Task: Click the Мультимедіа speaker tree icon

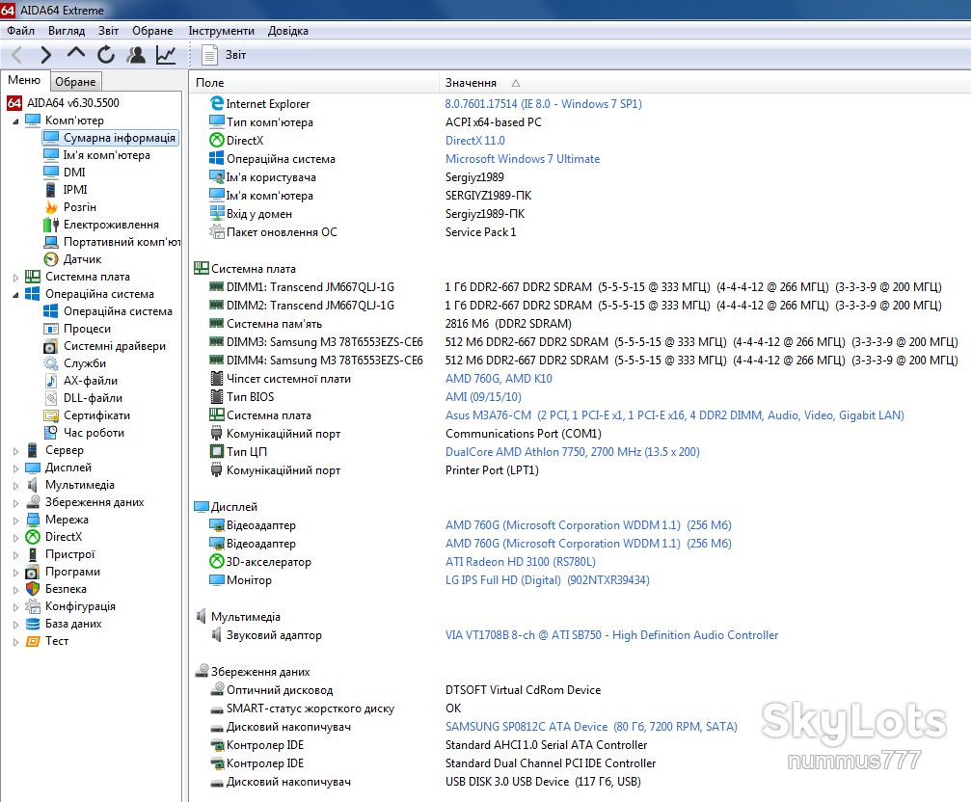Action: [x=33, y=485]
